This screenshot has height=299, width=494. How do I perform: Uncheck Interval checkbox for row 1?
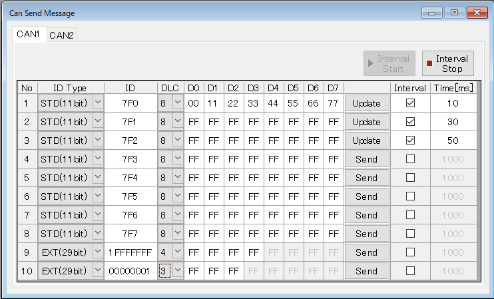(x=410, y=103)
